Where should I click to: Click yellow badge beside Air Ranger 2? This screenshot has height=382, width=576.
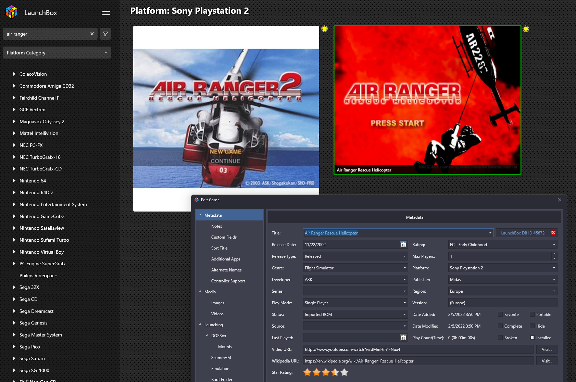click(325, 29)
